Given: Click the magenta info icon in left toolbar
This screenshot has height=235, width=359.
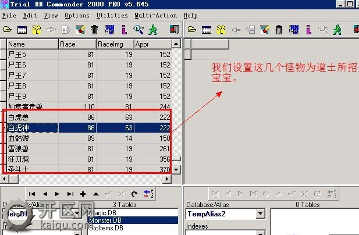Looking at the screenshot, I should pyautogui.click(x=125, y=29).
